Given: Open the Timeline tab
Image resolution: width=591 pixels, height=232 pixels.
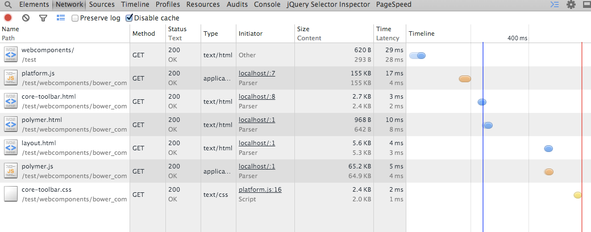Looking at the screenshot, I should tap(135, 5).
